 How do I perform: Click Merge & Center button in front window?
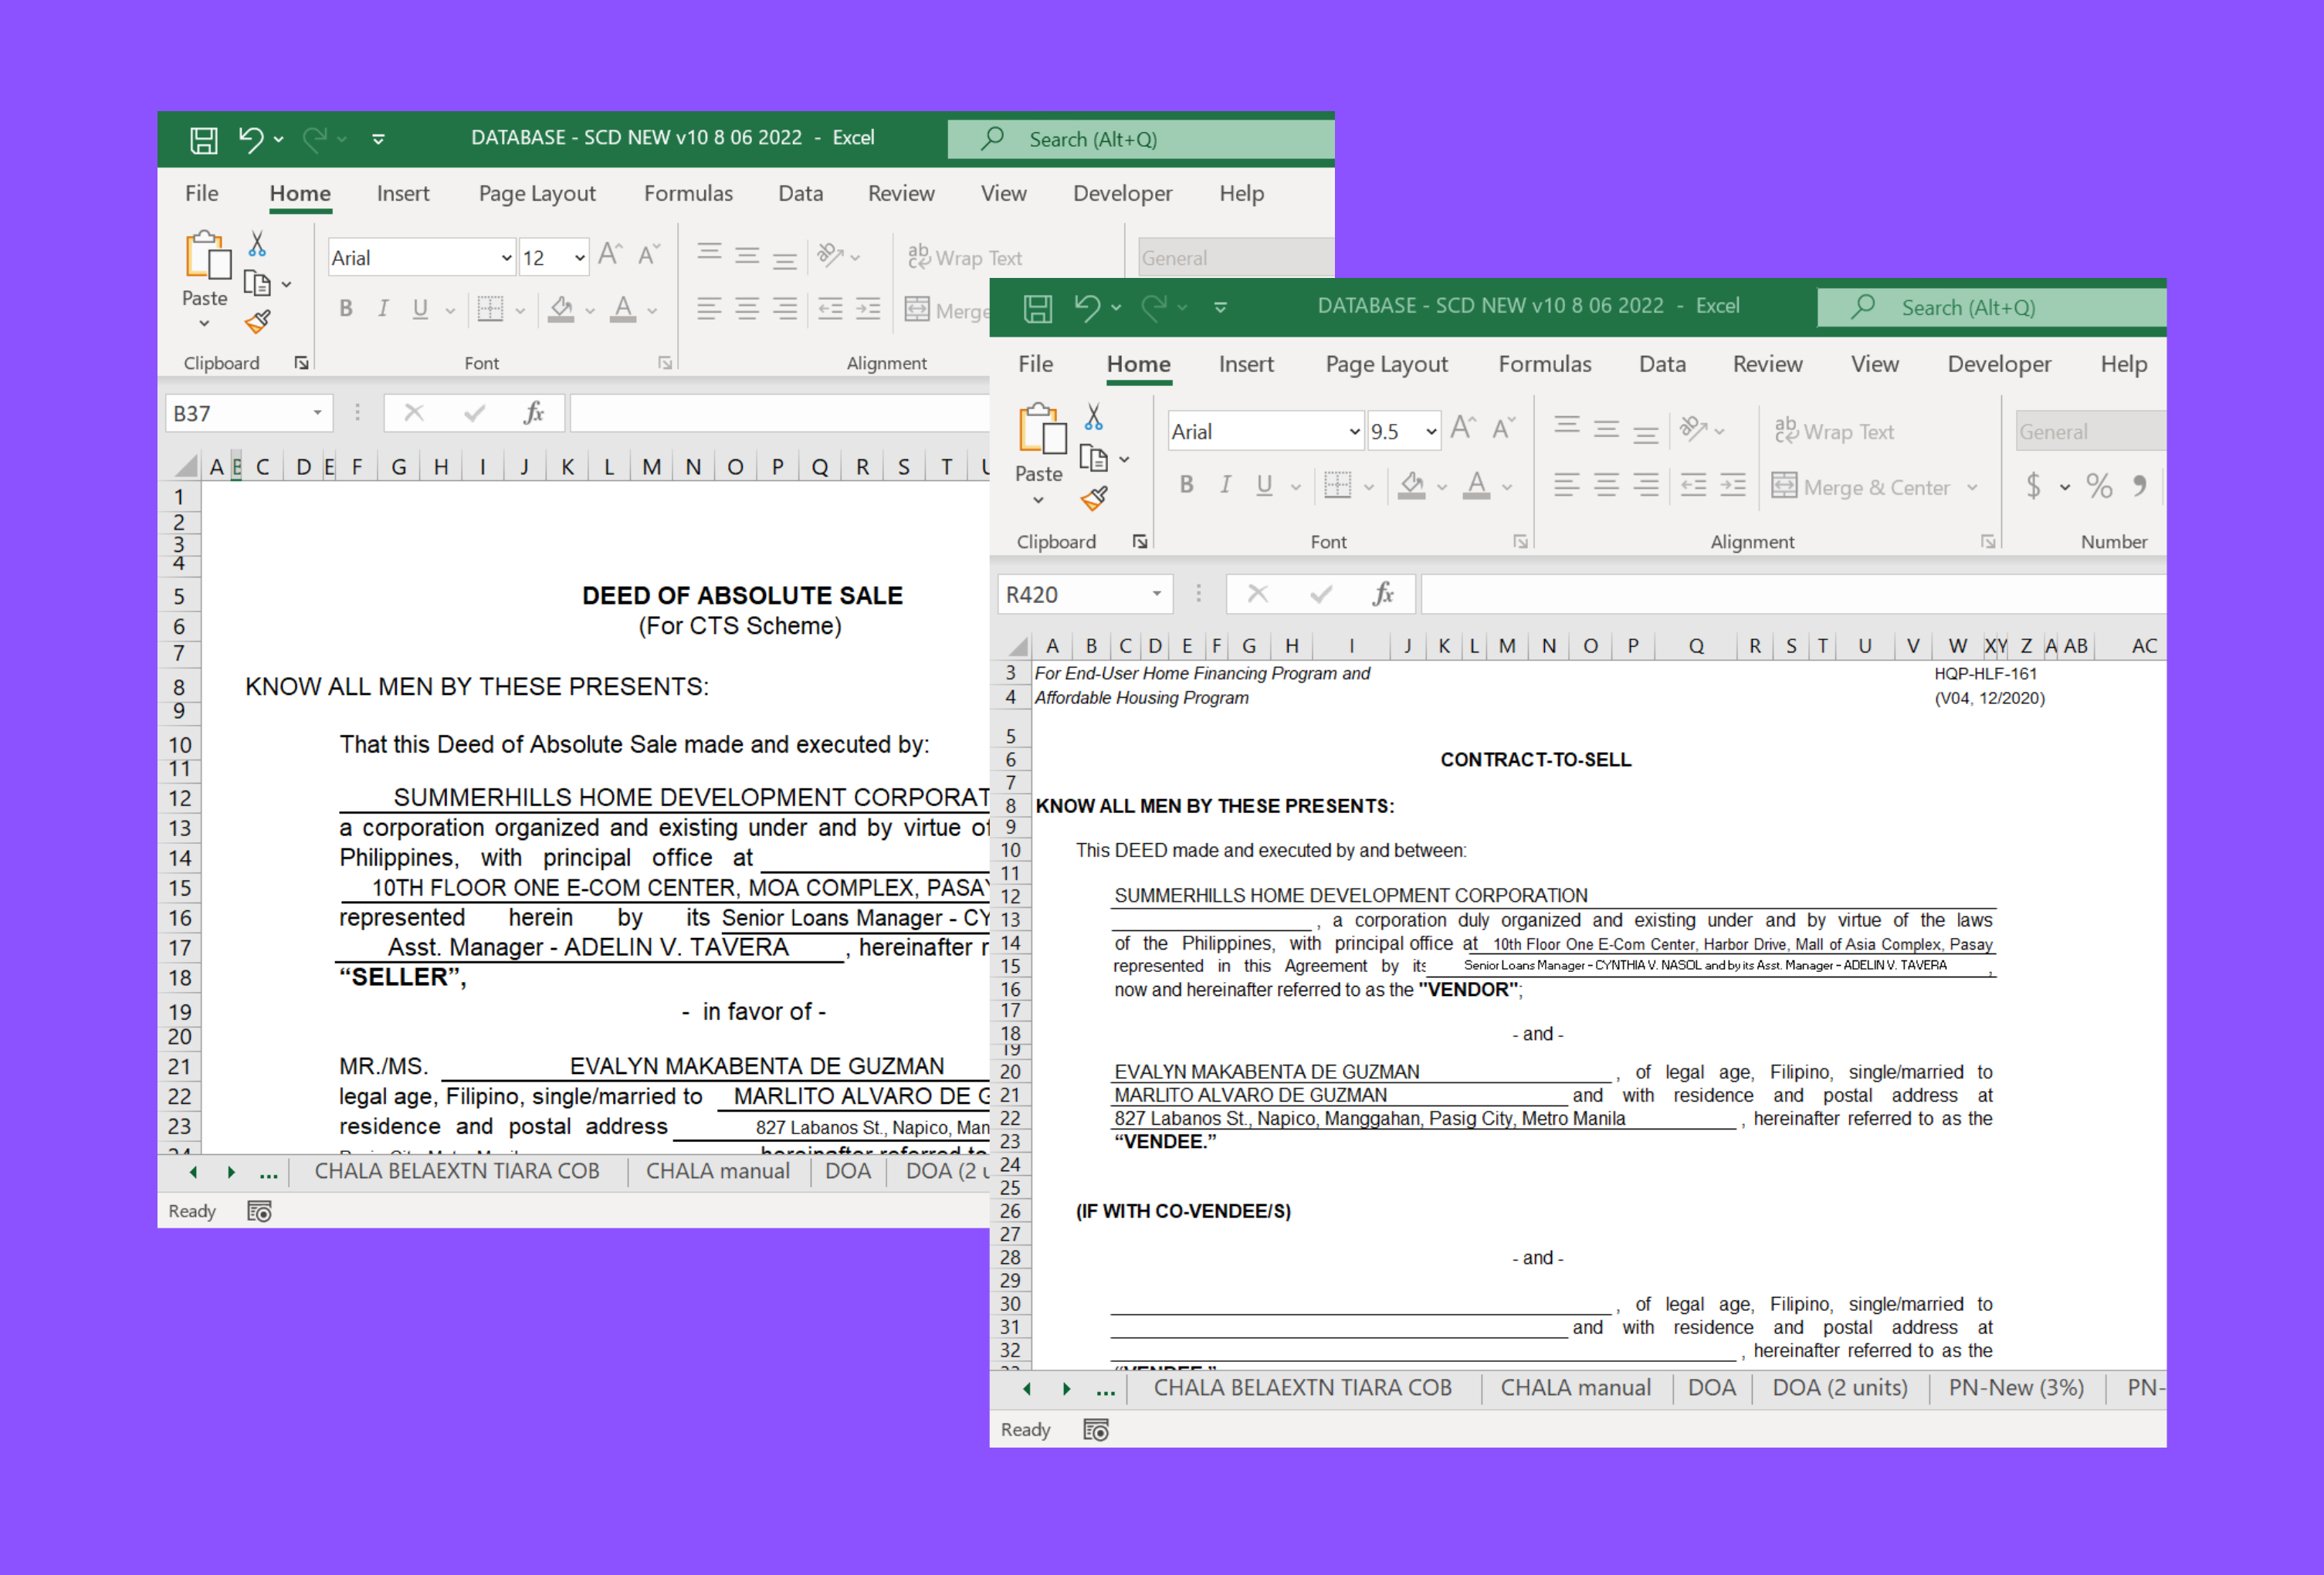tap(1862, 487)
